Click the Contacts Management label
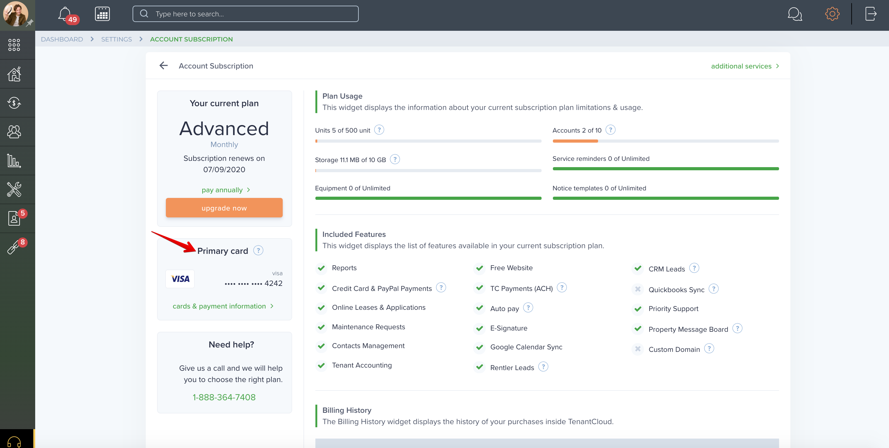The image size is (889, 448). (x=368, y=346)
